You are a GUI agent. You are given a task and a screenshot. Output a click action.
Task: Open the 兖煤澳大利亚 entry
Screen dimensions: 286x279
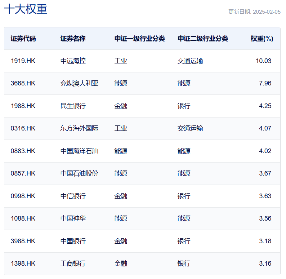click(x=79, y=83)
